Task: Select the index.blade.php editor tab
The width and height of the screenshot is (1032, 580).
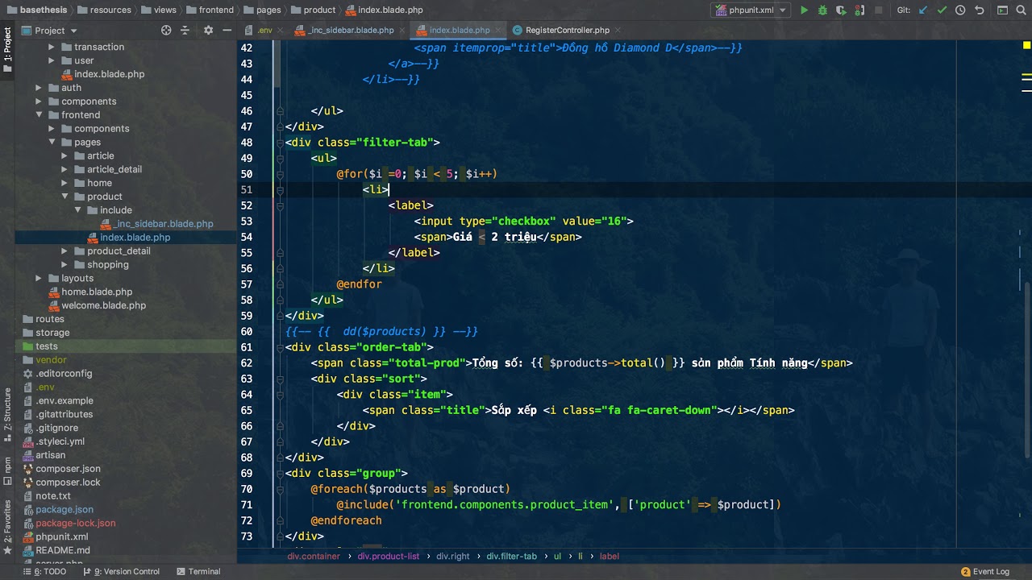Action: [x=459, y=30]
